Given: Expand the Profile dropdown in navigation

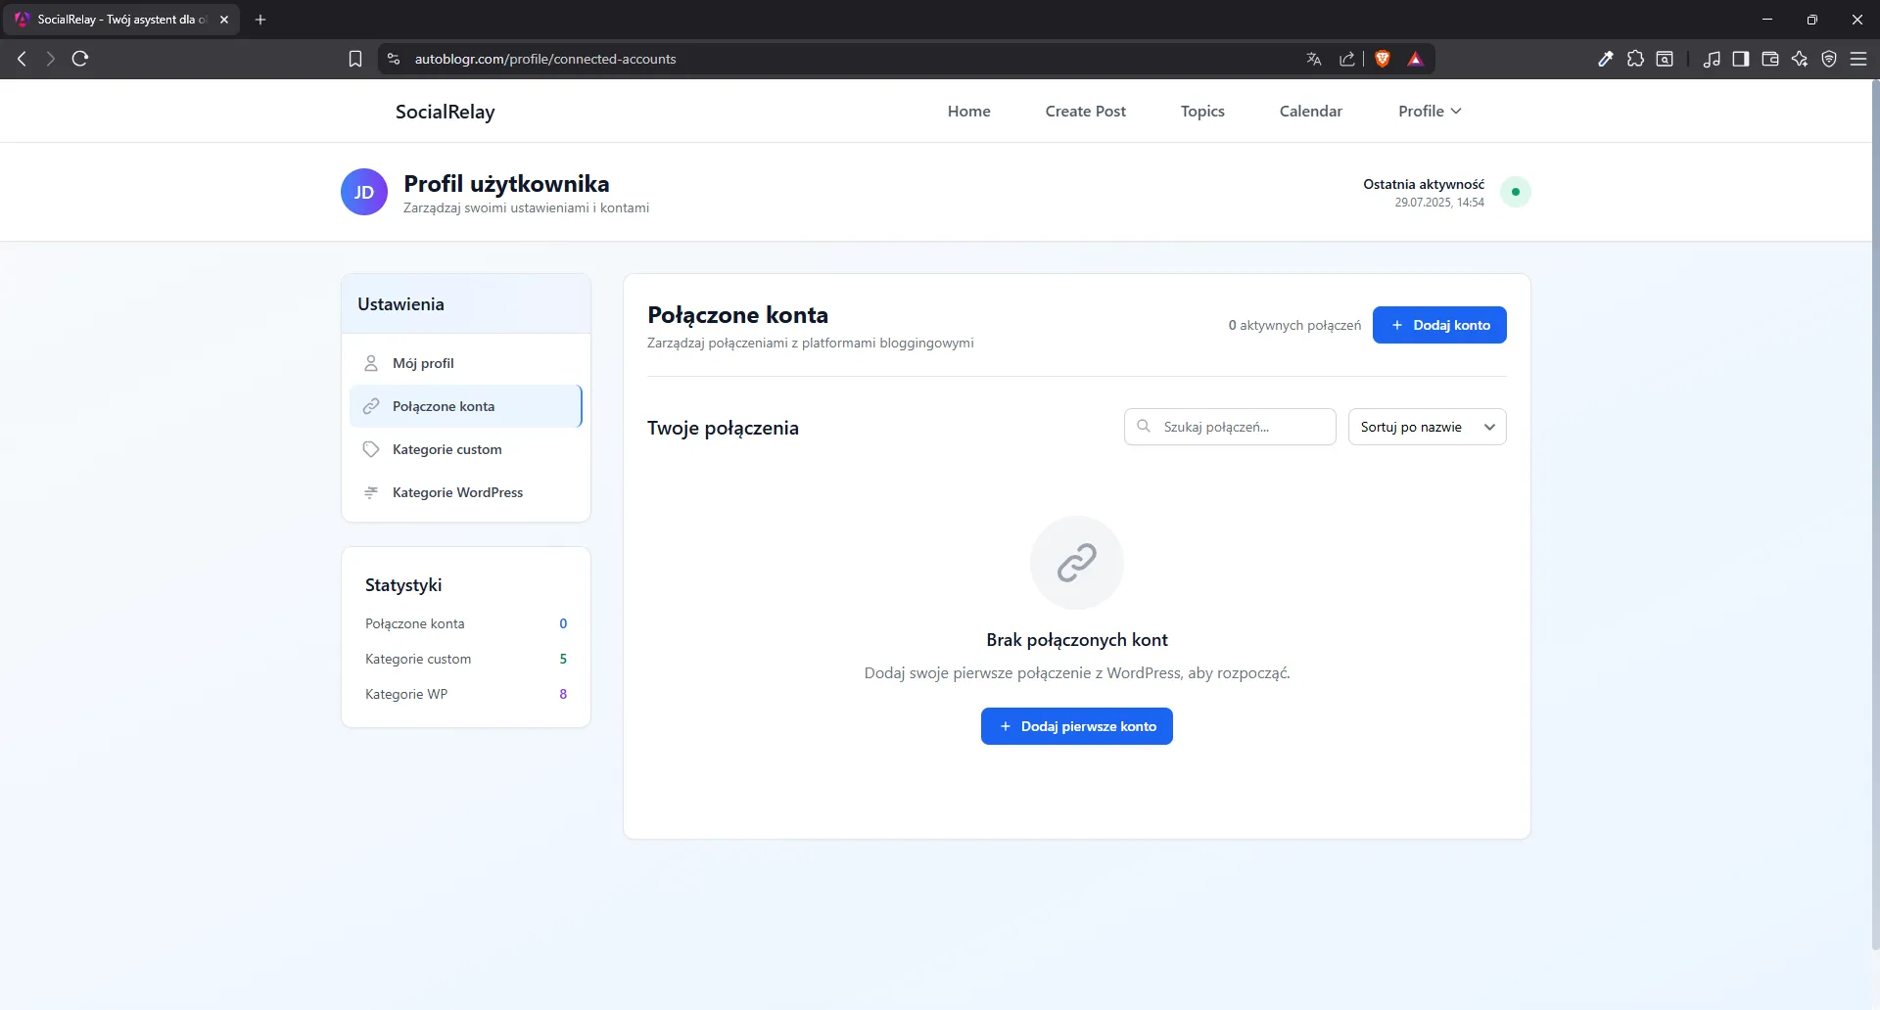Looking at the screenshot, I should click(x=1430, y=112).
